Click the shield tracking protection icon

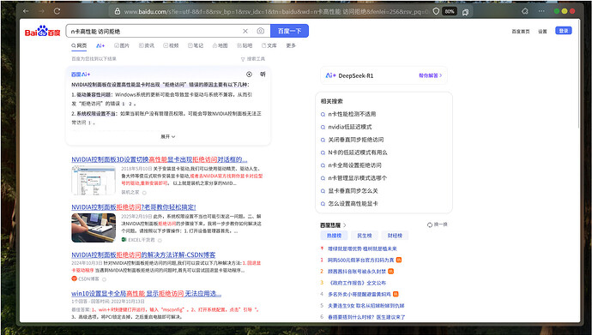point(436,11)
